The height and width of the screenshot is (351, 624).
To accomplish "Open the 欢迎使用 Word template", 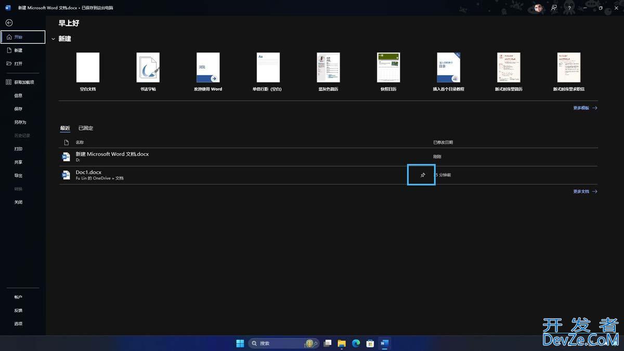I will click(x=208, y=72).
